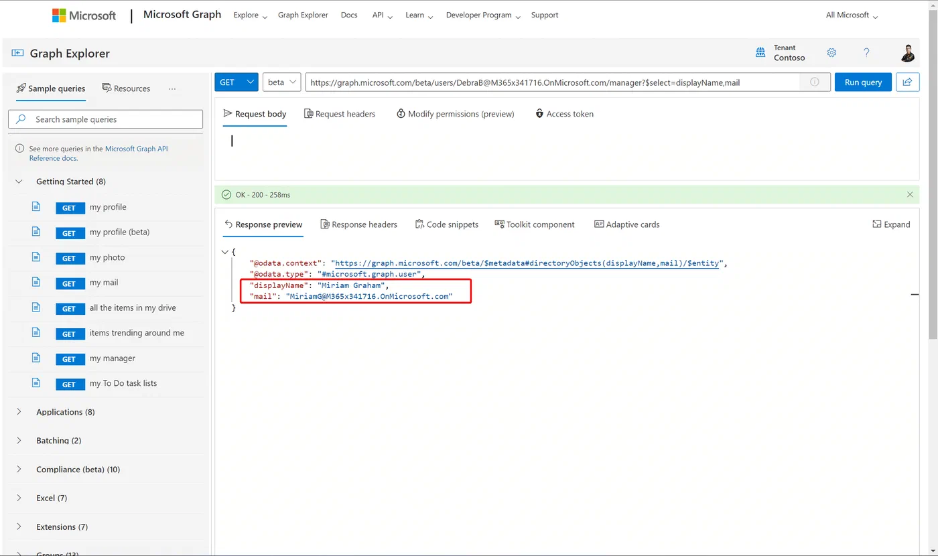Switch to the Toolkit component tab
Viewport: 938px width, 556px height.
point(535,224)
